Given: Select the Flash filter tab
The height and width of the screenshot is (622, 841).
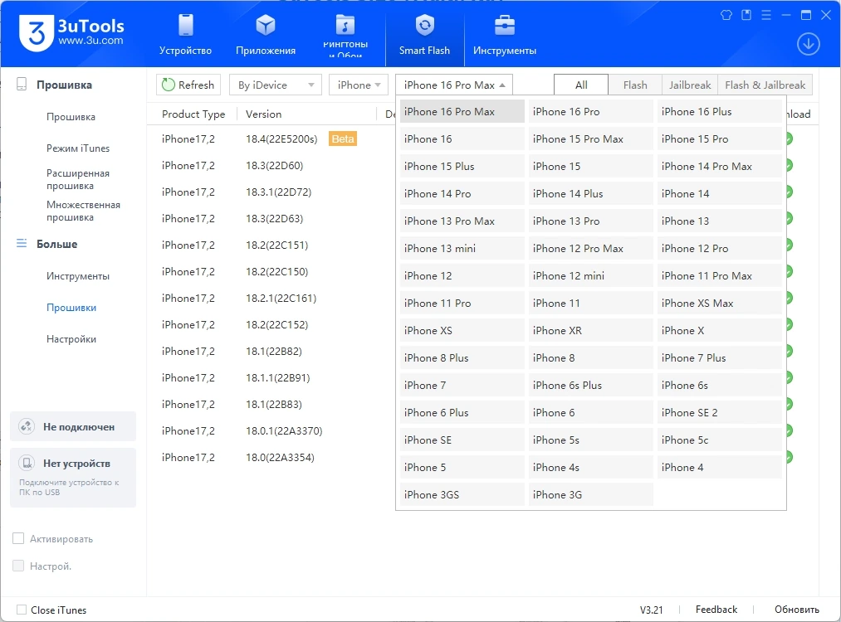Looking at the screenshot, I should tap(635, 85).
